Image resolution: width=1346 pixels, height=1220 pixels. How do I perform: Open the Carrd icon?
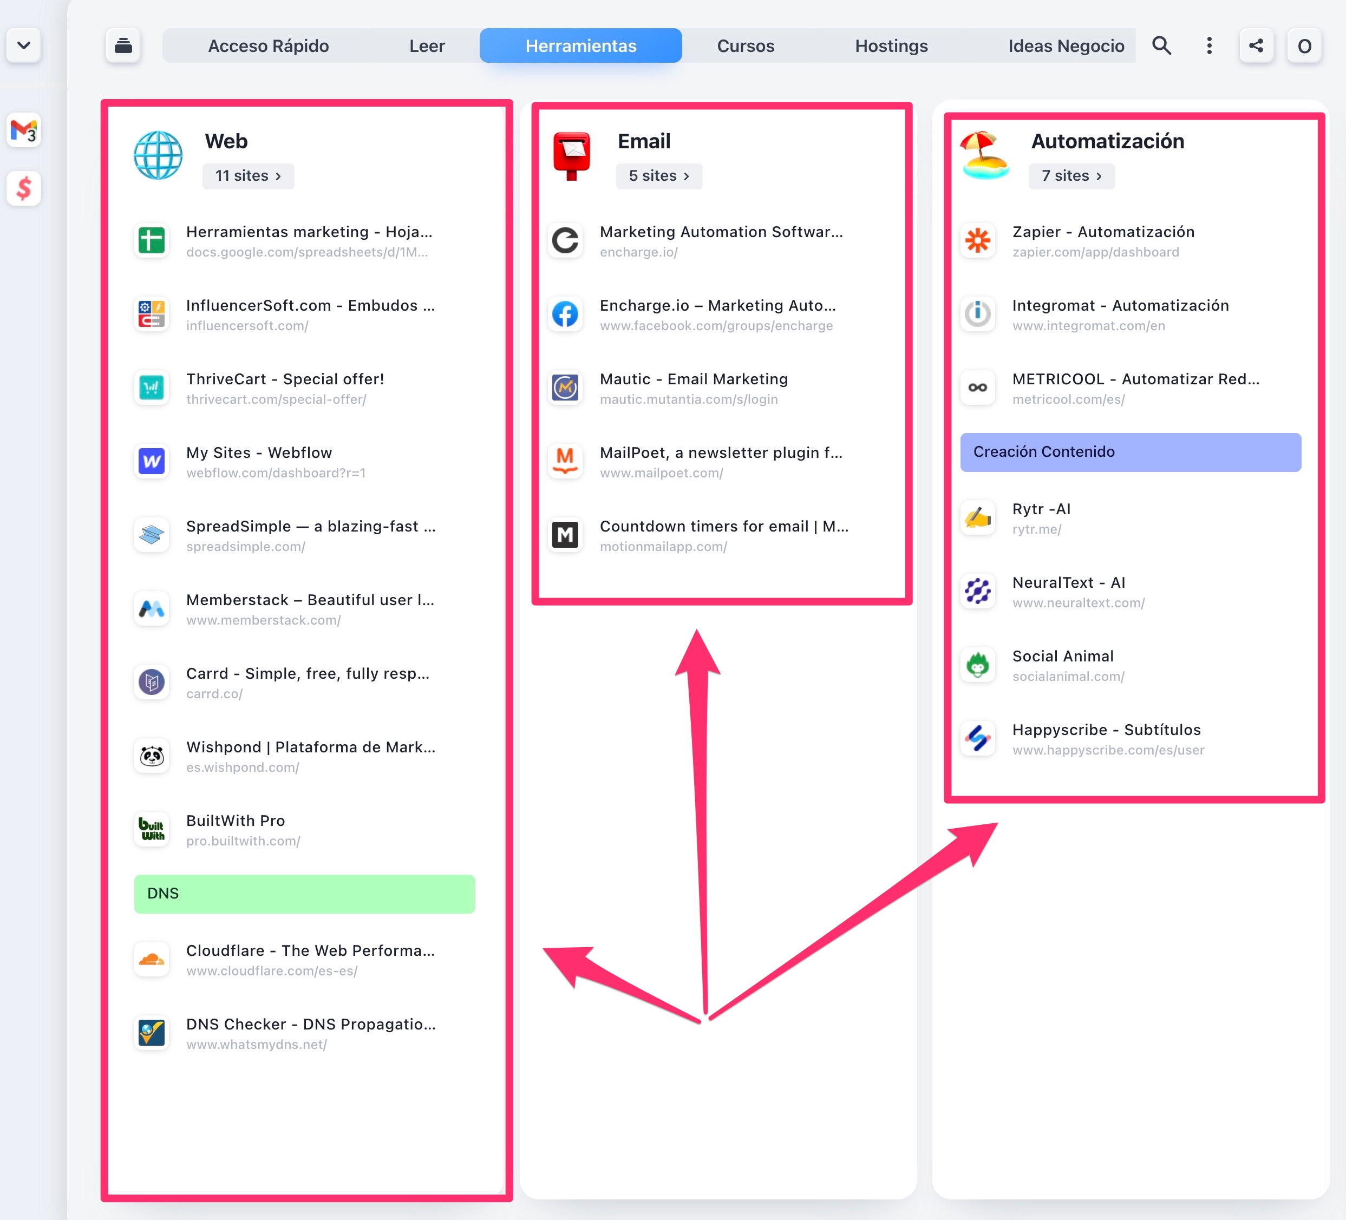[152, 682]
